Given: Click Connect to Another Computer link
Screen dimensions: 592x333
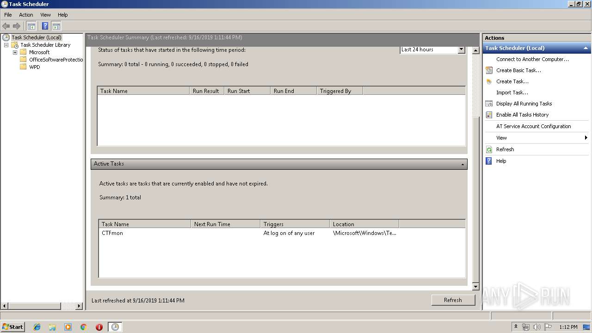Looking at the screenshot, I should (532, 59).
